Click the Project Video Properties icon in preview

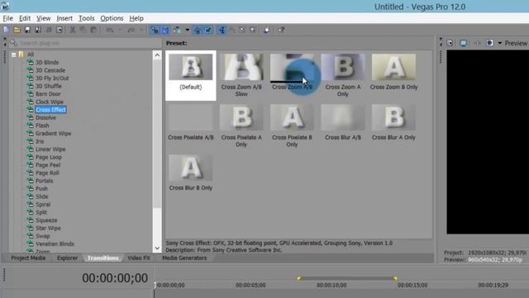tap(450, 43)
